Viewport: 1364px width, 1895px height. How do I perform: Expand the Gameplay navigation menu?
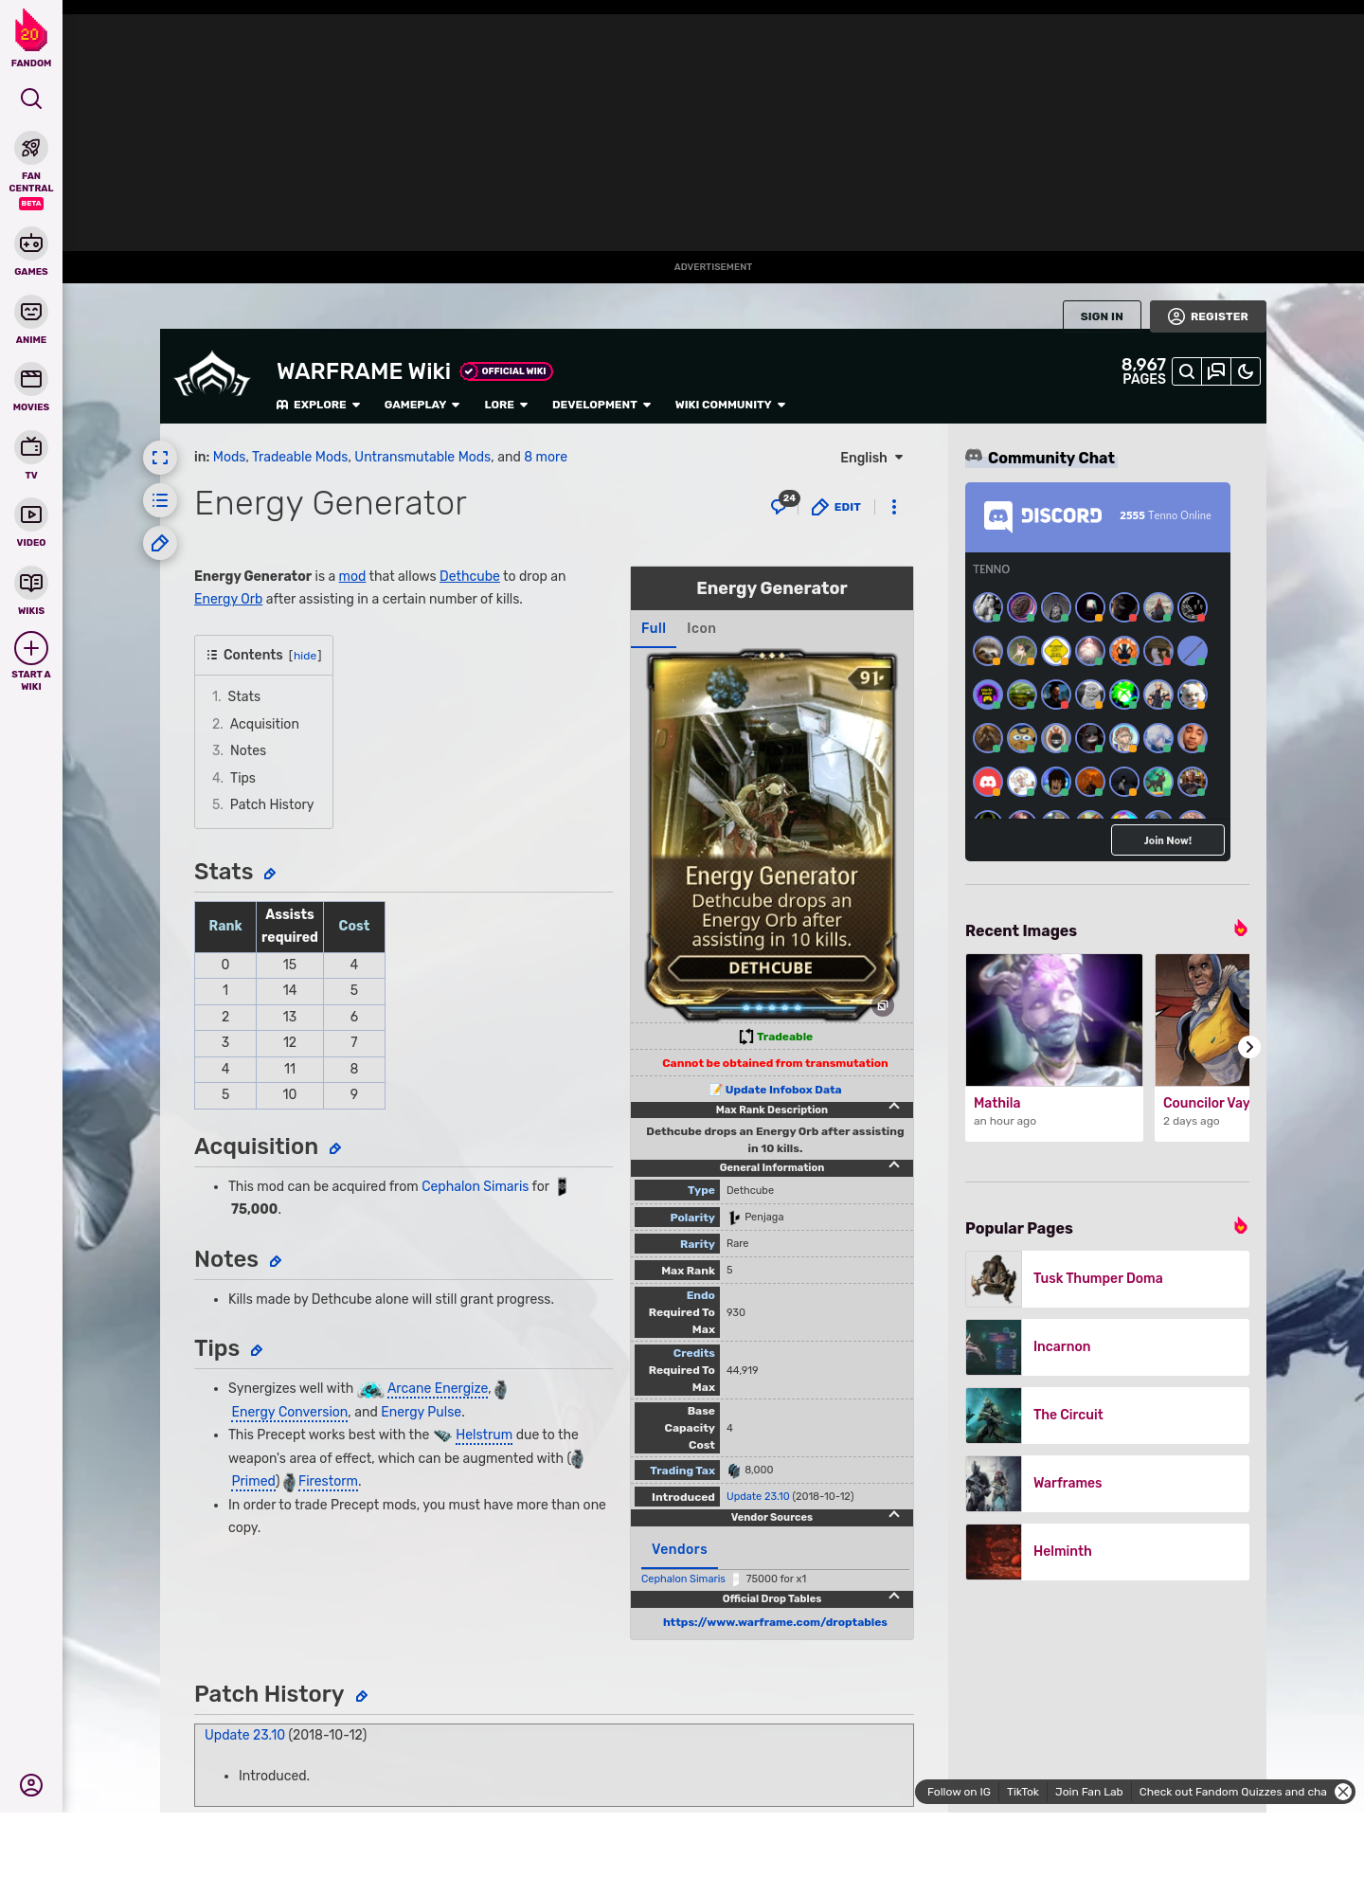[x=422, y=405]
